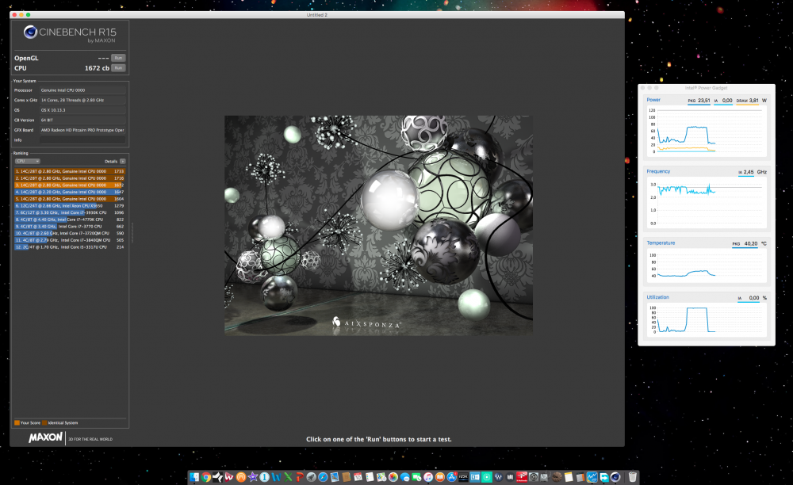Open Messages icon in Dock
This screenshot has width=793, height=485.
(404, 477)
